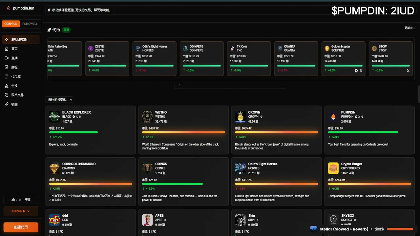
Task: Open ddd token logo
Action: tap(54, 220)
